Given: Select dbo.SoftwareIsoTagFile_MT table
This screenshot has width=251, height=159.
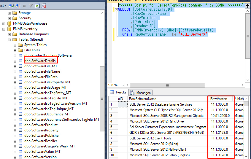Looking at the screenshot, I should coord(46,98).
